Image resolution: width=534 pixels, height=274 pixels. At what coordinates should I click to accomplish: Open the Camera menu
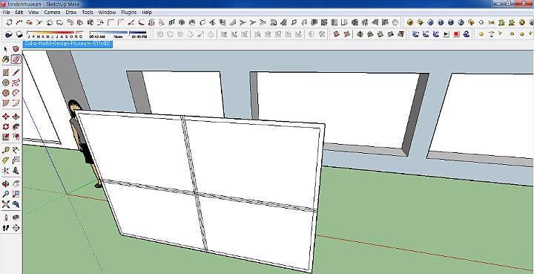[x=52, y=13]
